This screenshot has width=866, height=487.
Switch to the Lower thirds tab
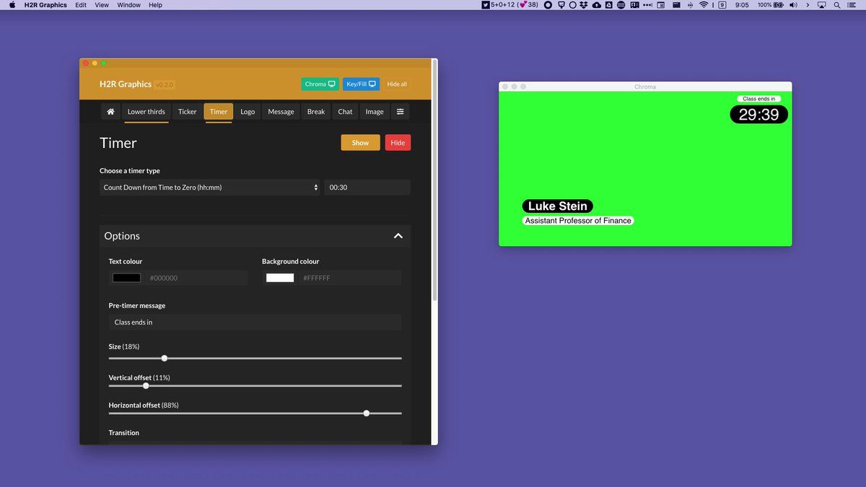146,112
